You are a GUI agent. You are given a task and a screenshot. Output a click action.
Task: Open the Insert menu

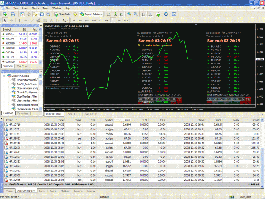tap(25, 8)
